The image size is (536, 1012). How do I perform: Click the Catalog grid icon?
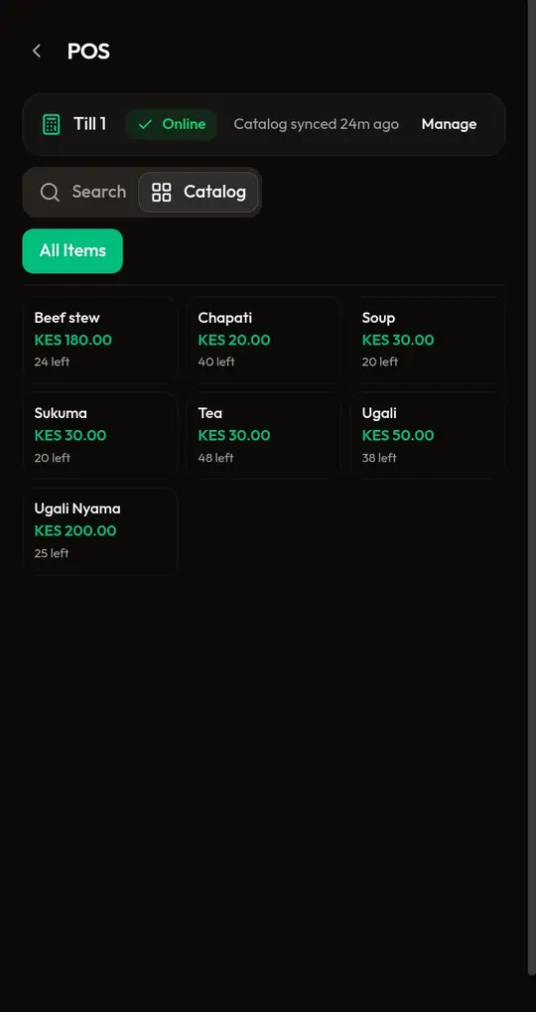click(161, 192)
